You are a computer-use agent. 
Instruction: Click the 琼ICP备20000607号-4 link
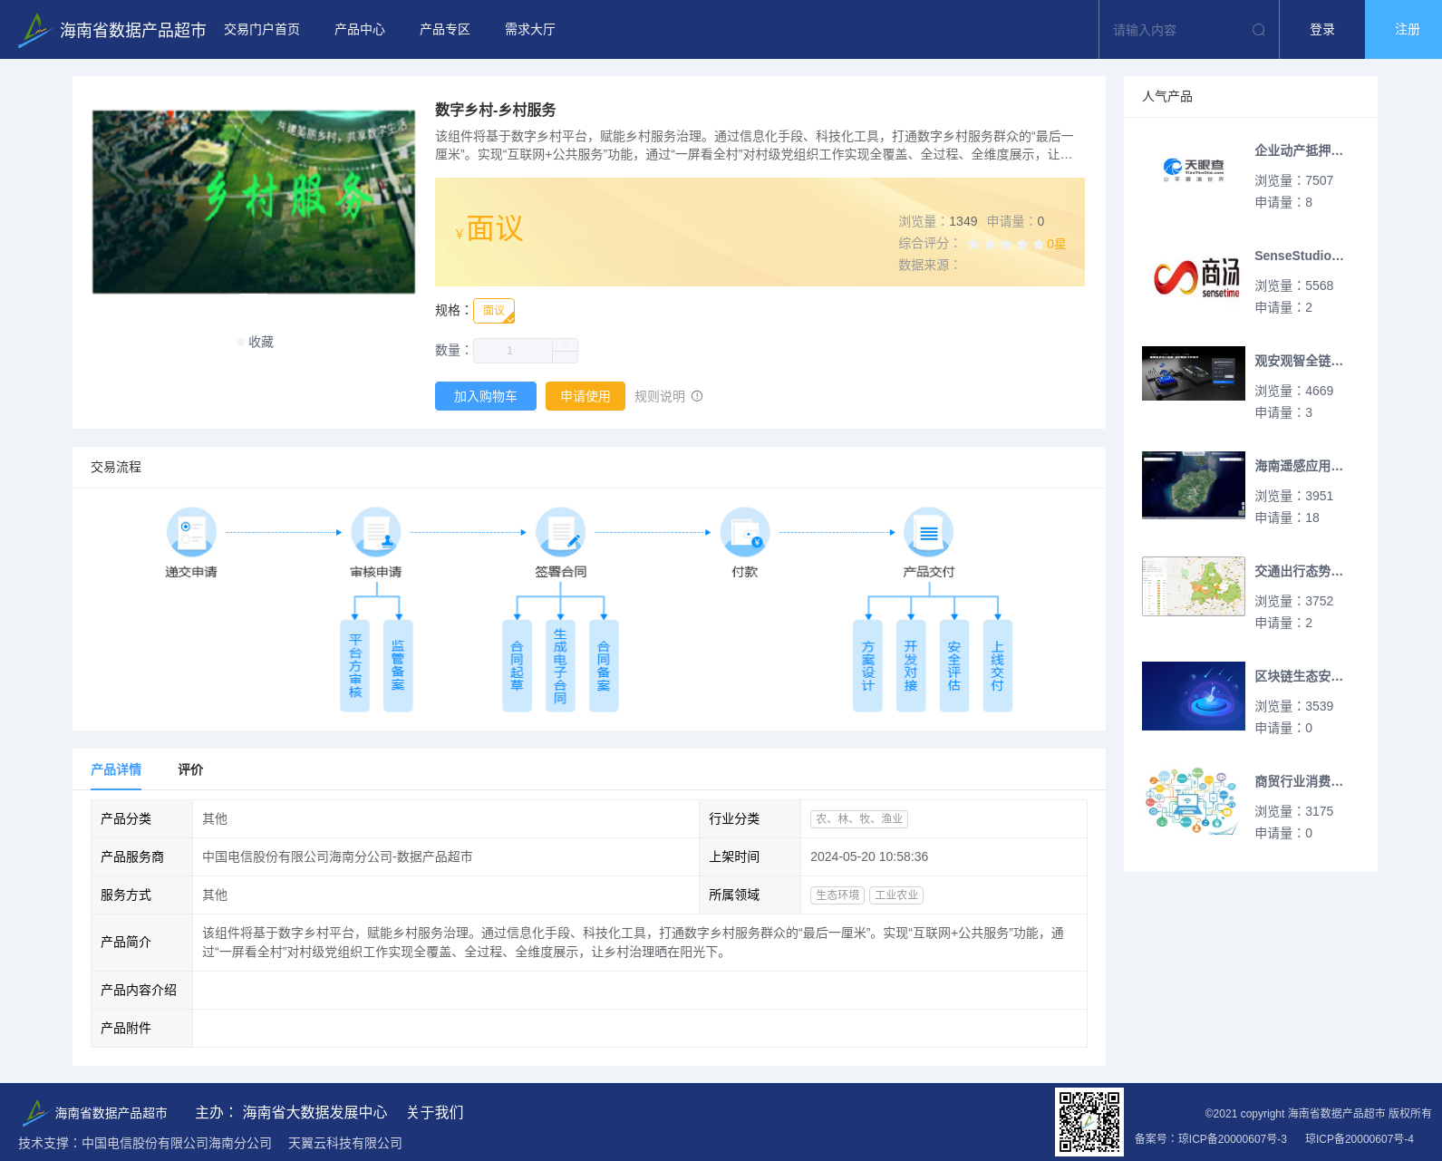(1360, 1139)
